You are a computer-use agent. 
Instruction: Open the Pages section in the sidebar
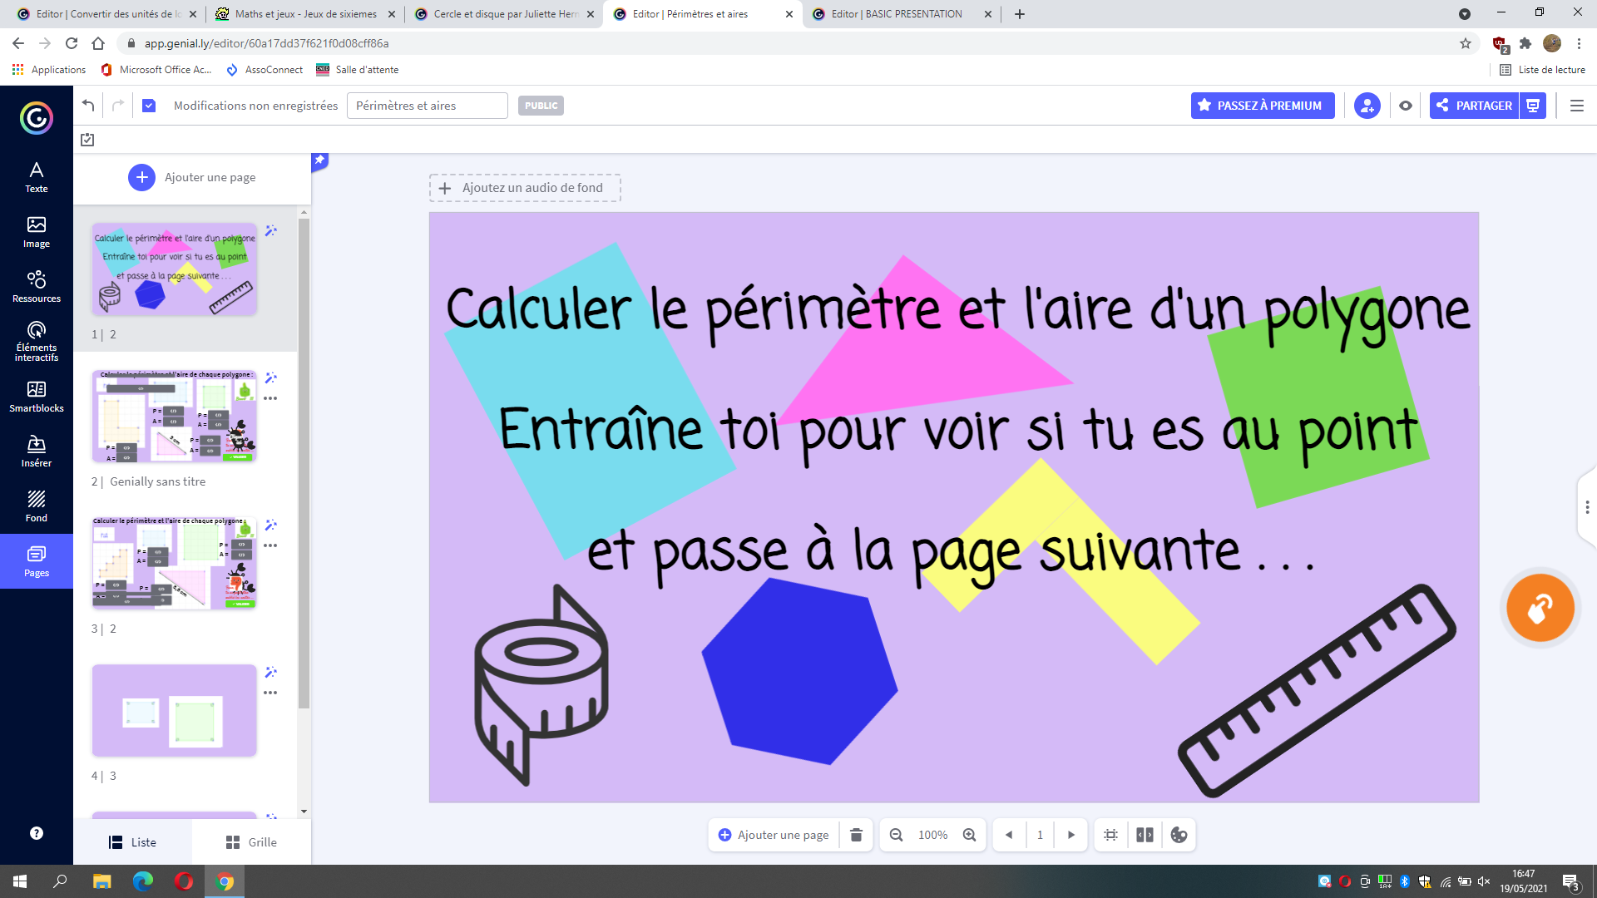click(36, 561)
